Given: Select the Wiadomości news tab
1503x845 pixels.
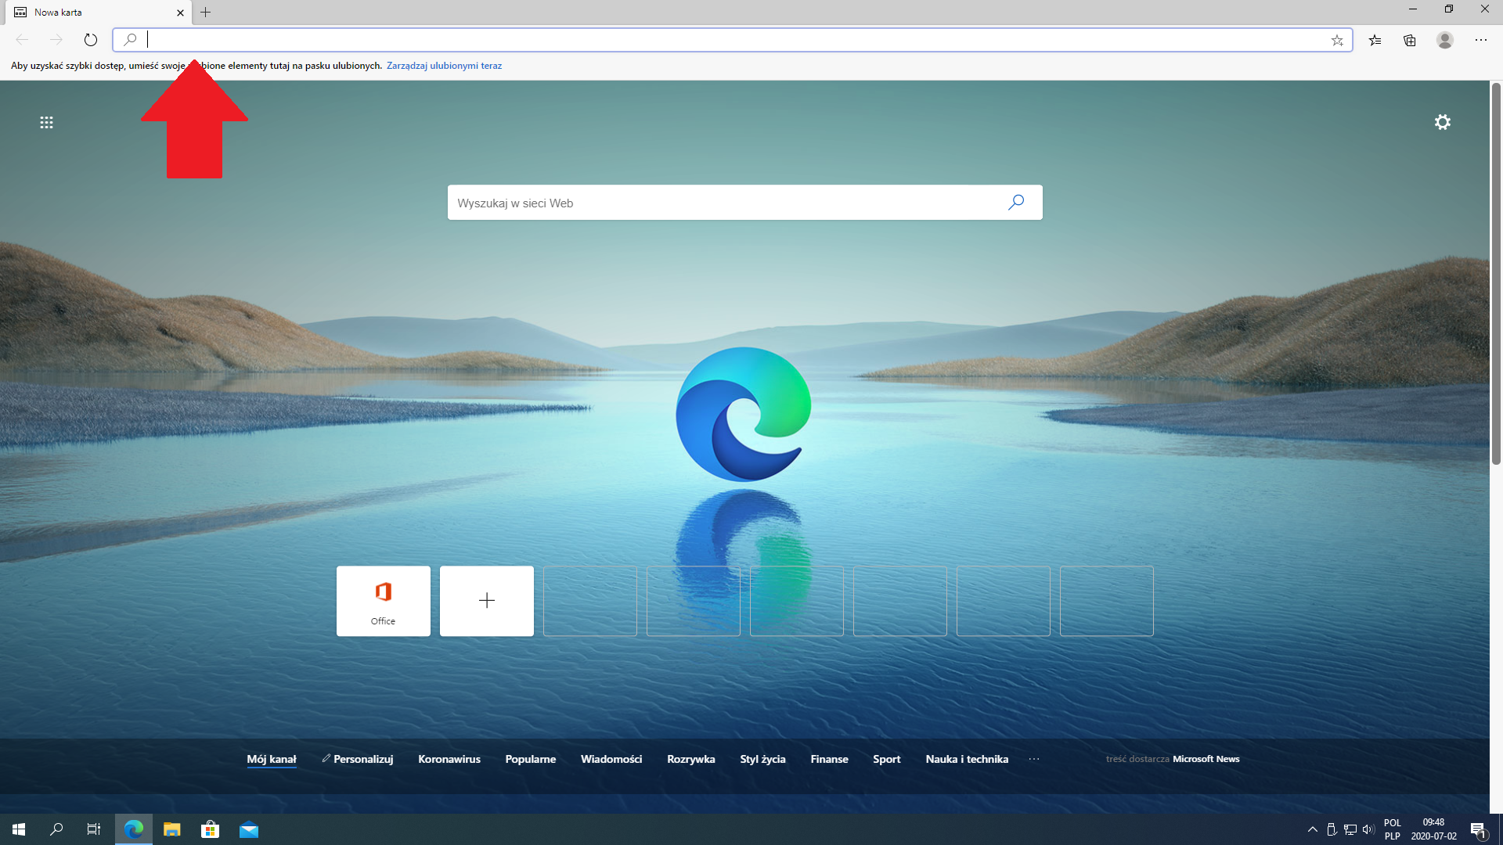Looking at the screenshot, I should 611,759.
